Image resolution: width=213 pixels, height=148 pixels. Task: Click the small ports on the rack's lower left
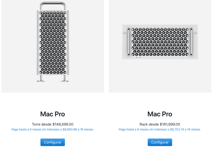click(138, 57)
